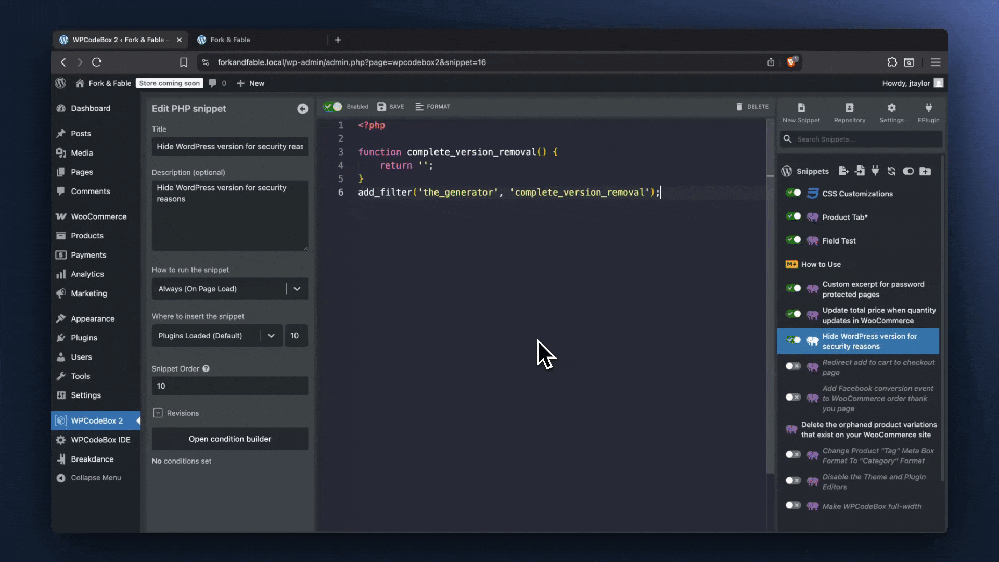Click the insert priority 10 field
The width and height of the screenshot is (999, 562).
pyautogui.click(x=296, y=336)
